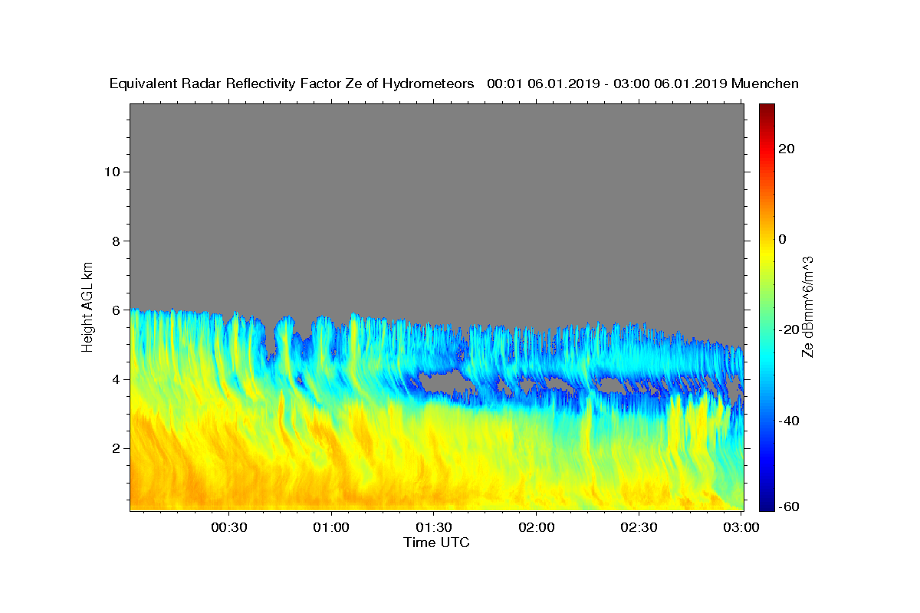920x613 pixels.
Task: Click the colorbar label '-20'
Action: point(787,330)
